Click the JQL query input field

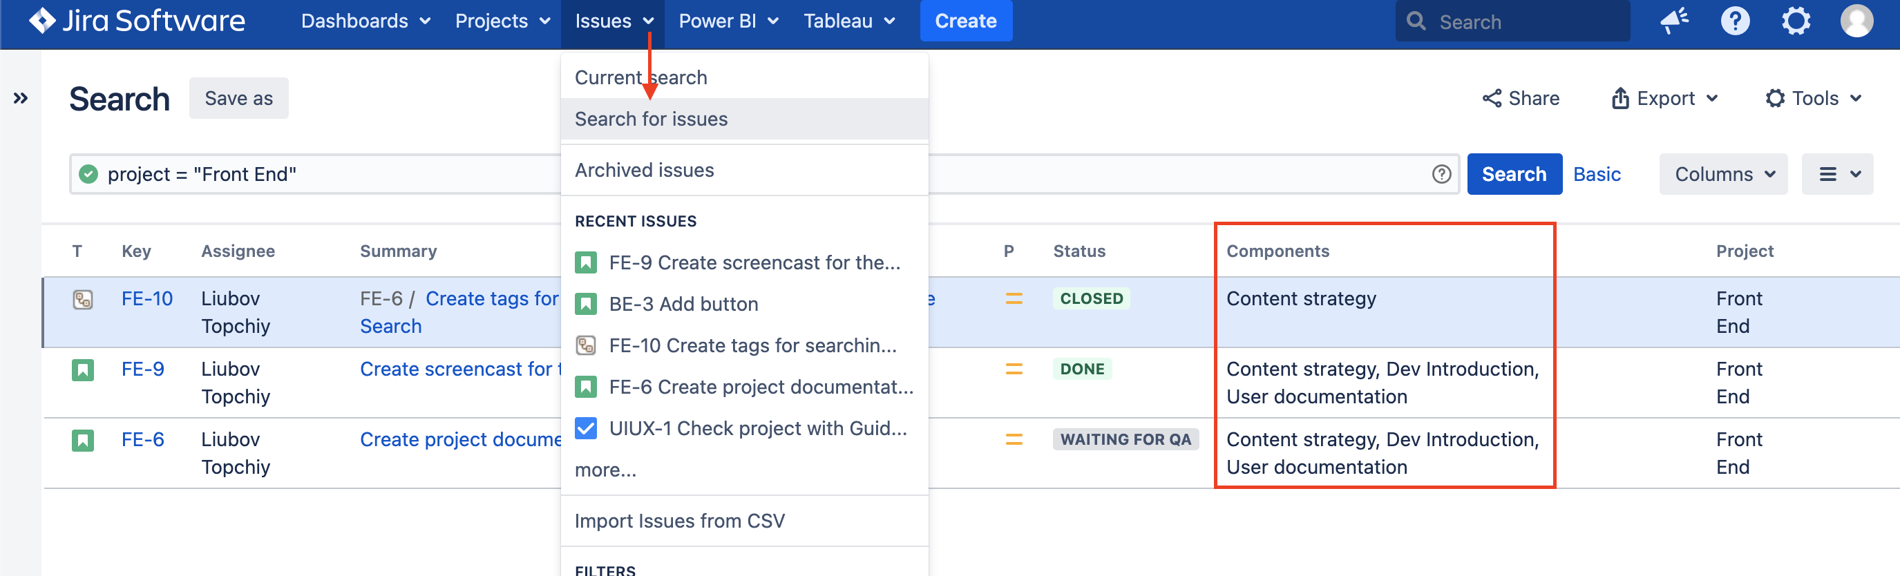pos(332,174)
